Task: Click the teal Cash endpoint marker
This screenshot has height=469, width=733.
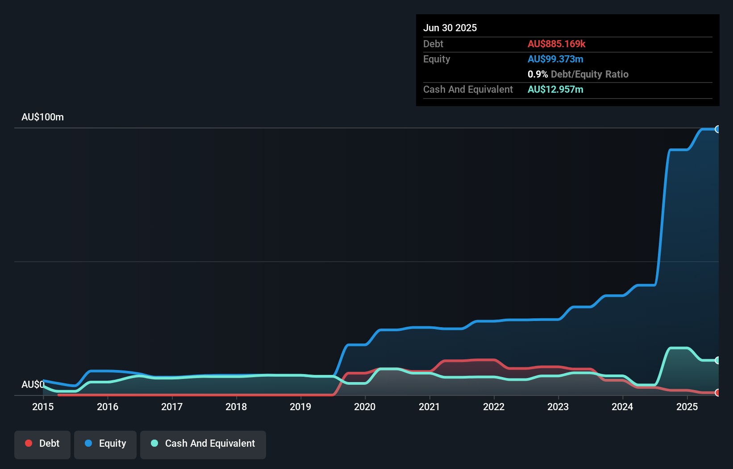Action: tap(717, 360)
